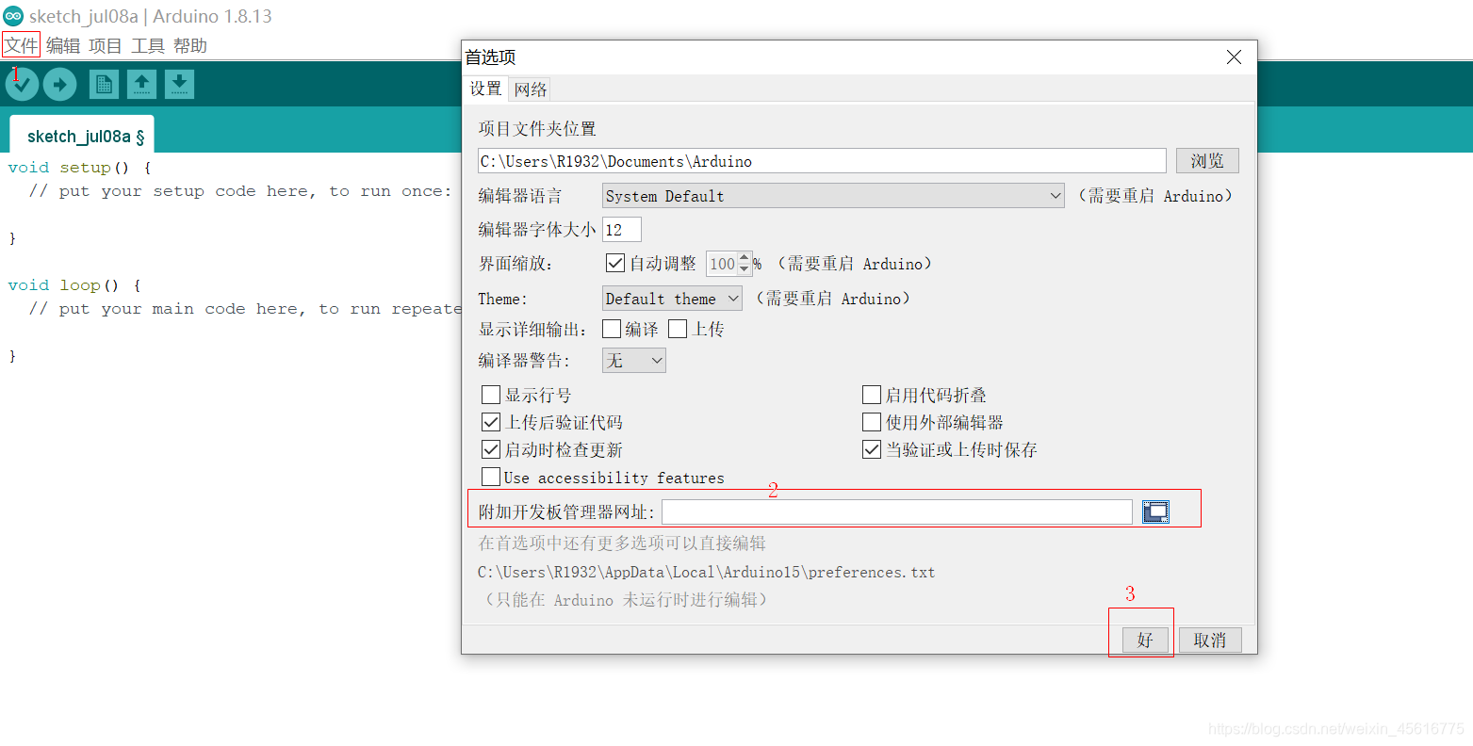Enable verbose output for 上传
Screen dimensions: 1473x746
click(678, 329)
